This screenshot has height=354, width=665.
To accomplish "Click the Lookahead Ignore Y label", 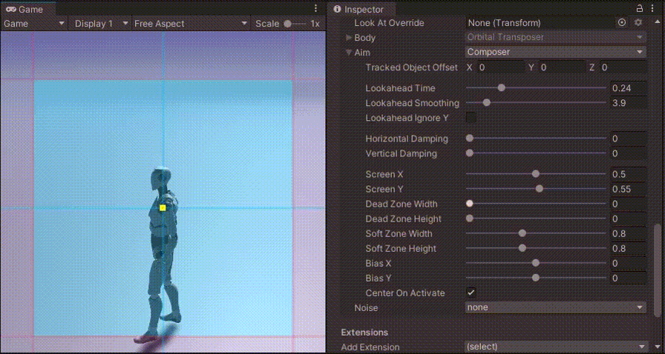I will (x=407, y=118).
